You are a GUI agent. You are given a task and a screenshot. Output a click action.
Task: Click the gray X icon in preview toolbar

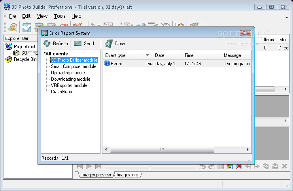284,166
